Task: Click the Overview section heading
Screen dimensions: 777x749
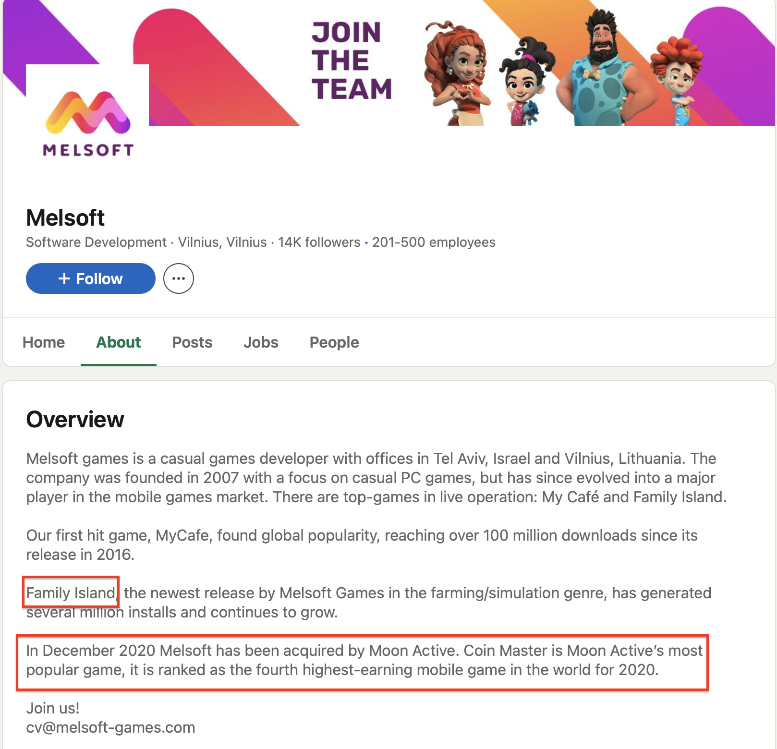Action: point(75,419)
